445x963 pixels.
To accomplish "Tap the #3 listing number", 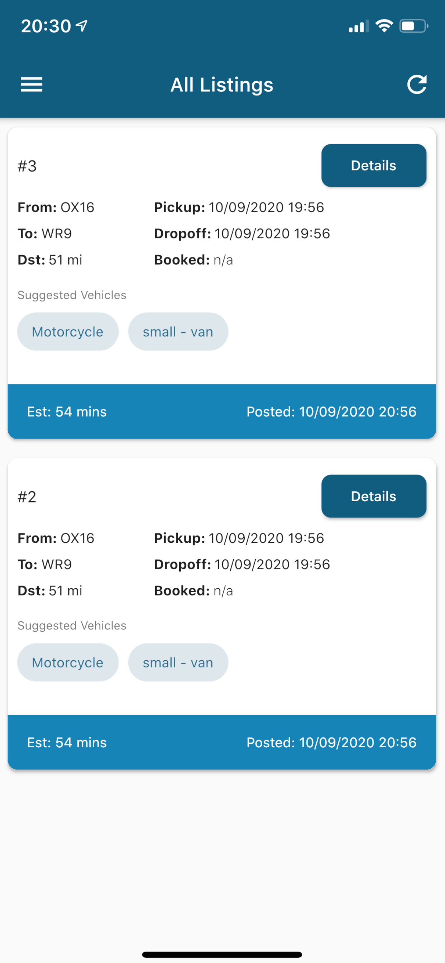I will [x=27, y=166].
